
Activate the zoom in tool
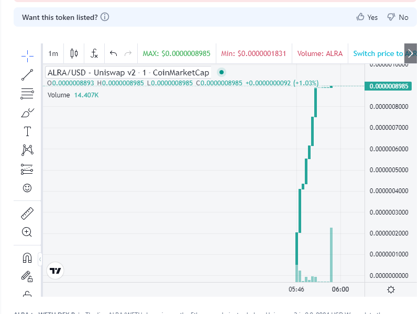(27, 232)
